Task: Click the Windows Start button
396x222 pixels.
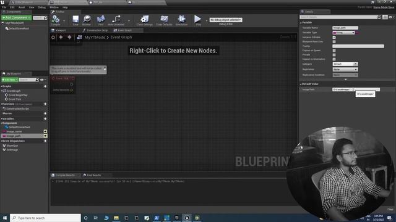Action: tap(5, 218)
